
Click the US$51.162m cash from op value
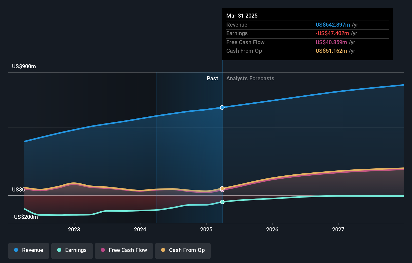point(331,51)
